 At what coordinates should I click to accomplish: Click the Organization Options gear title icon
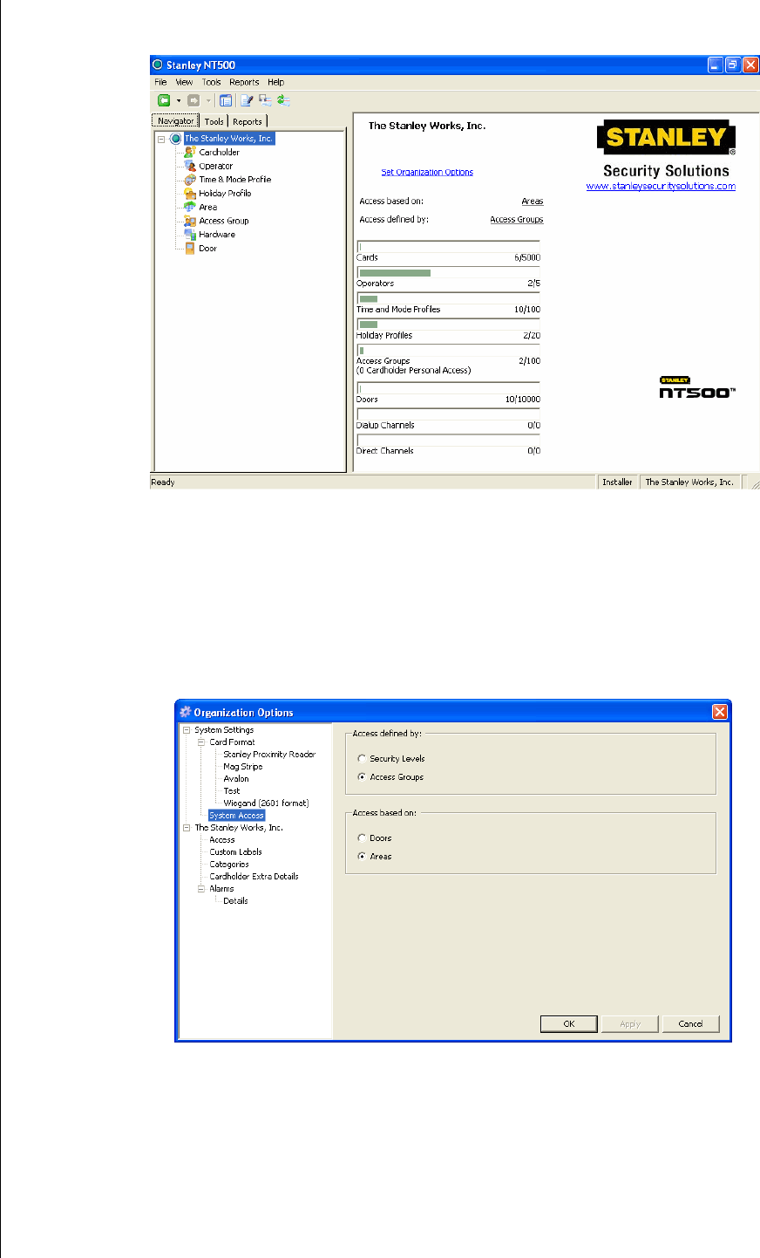[185, 712]
